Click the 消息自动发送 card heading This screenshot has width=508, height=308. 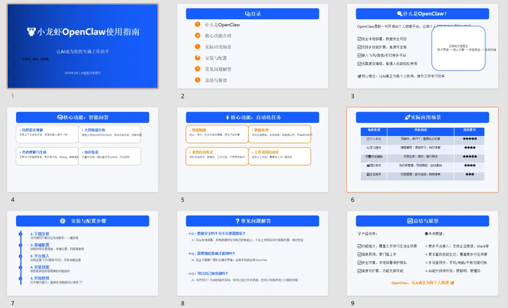[x=202, y=152]
